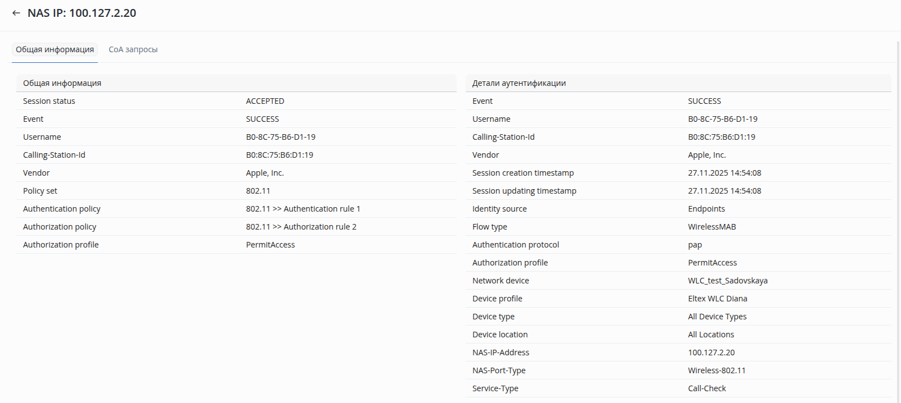Viewport: 901px width, 403px height.
Task: Click the Authorization rule 2 policy value
Action: 301,227
